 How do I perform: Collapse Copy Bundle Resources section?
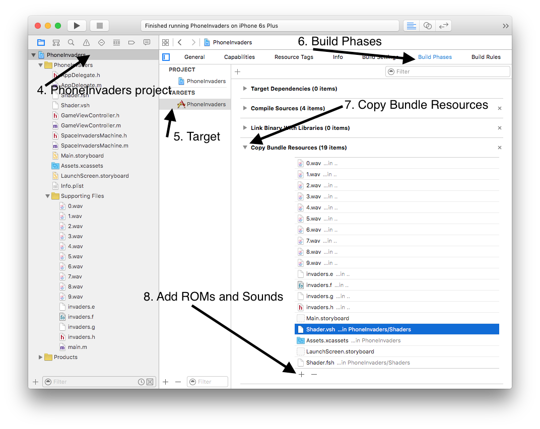coord(245,148)
